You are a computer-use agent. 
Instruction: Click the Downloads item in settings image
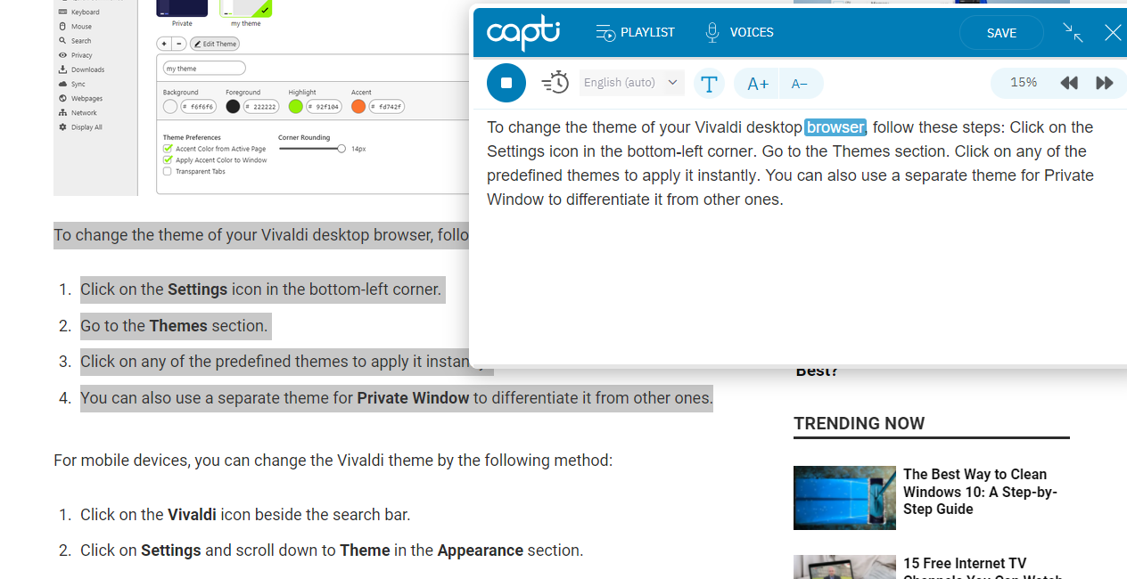tap(81, 69)
